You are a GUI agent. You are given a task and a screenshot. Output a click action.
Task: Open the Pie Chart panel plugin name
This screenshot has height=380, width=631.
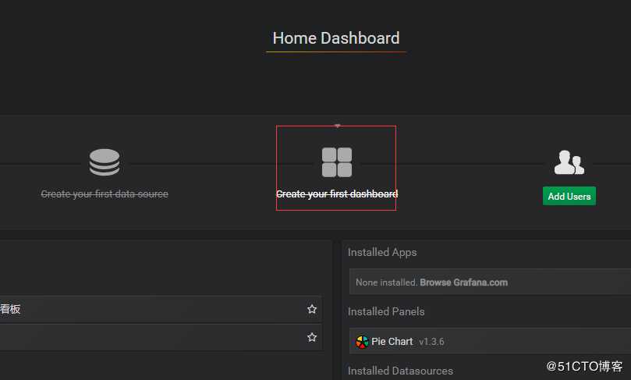pyautogui.click(x=392, y=341)
